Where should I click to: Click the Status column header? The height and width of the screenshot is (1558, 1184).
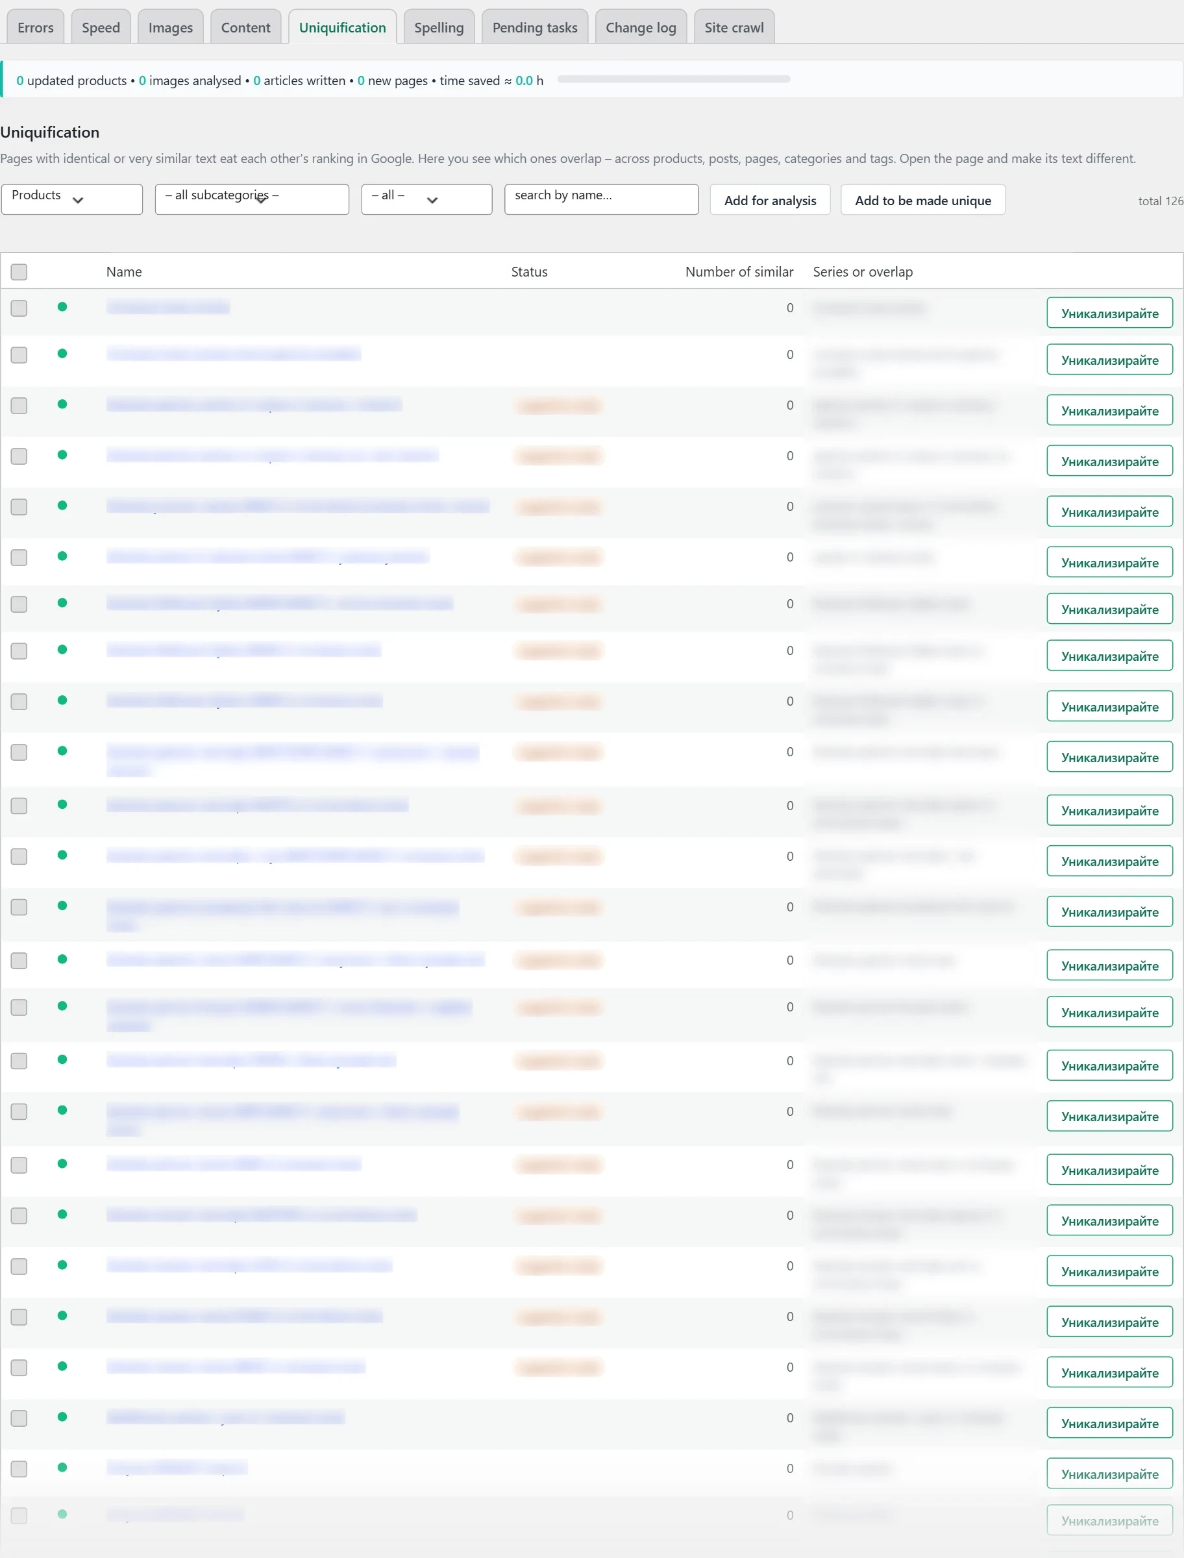[x=529, y=272]
